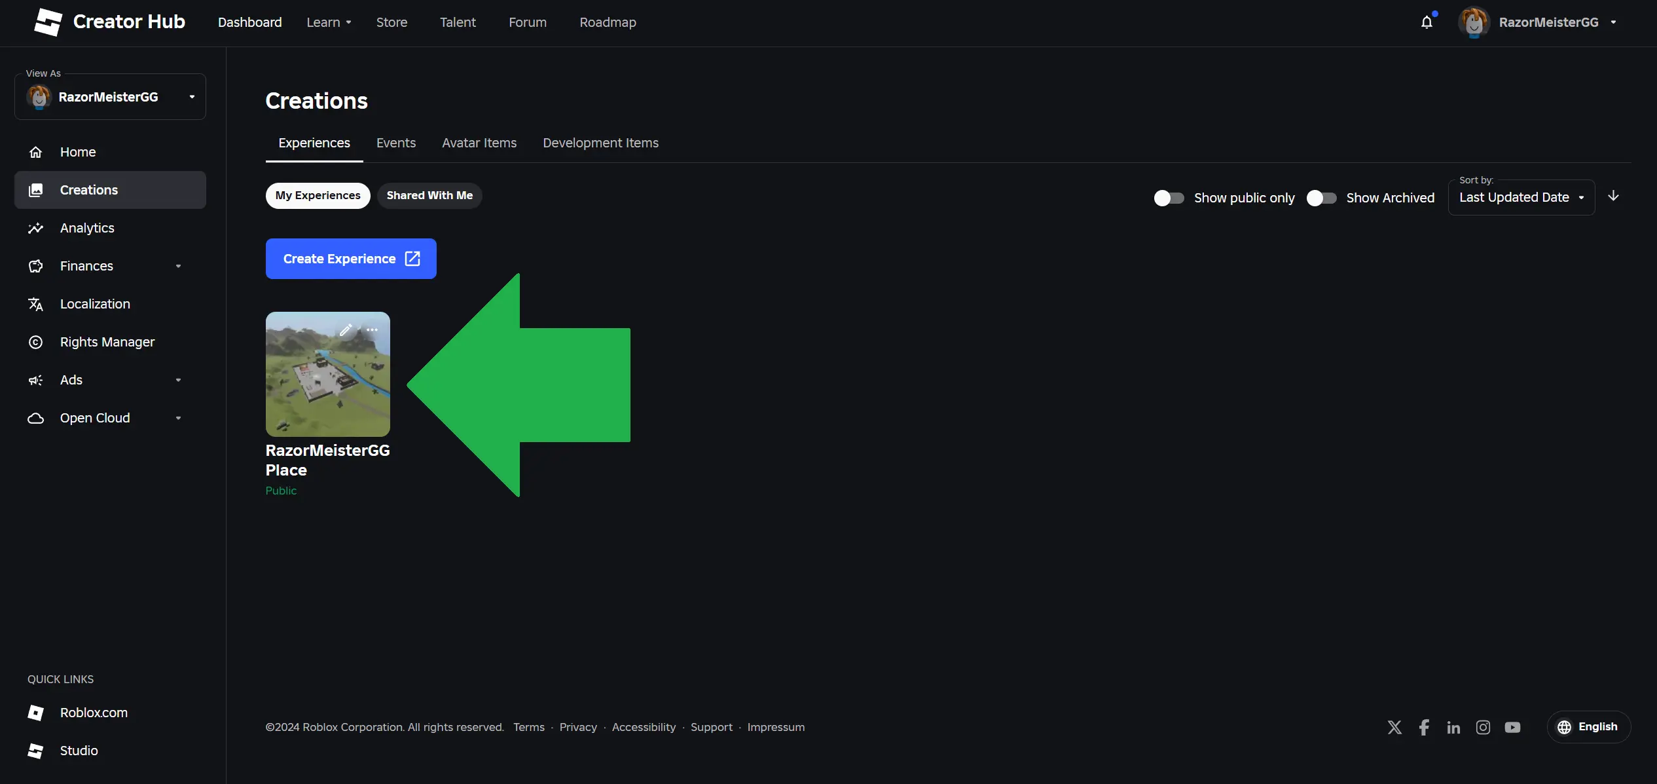
Task: Click the Home label in sidebar
Action: pos(78,152)
